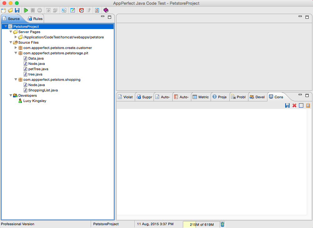Click the greyed-out pause icon
The width and height of the screenshot is (313, 228).
tap(33, 10)
